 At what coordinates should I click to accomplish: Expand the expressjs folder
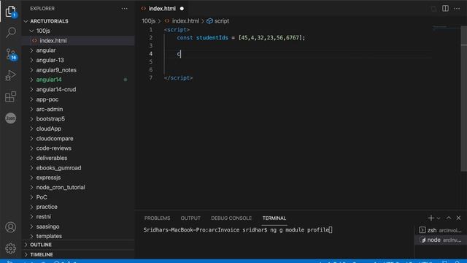48,178
